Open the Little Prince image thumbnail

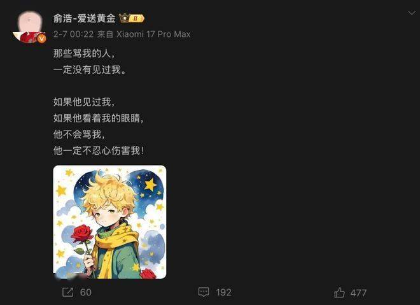110,222
